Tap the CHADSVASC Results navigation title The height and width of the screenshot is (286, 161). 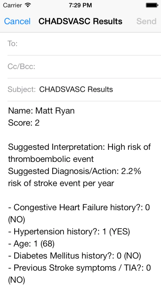[80, 21]
